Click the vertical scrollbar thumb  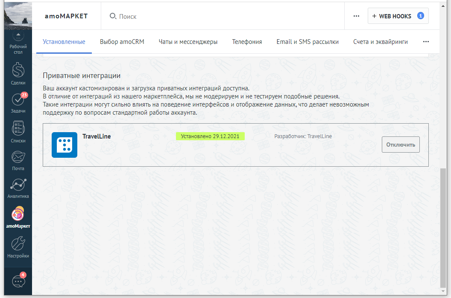pos(443,227)
